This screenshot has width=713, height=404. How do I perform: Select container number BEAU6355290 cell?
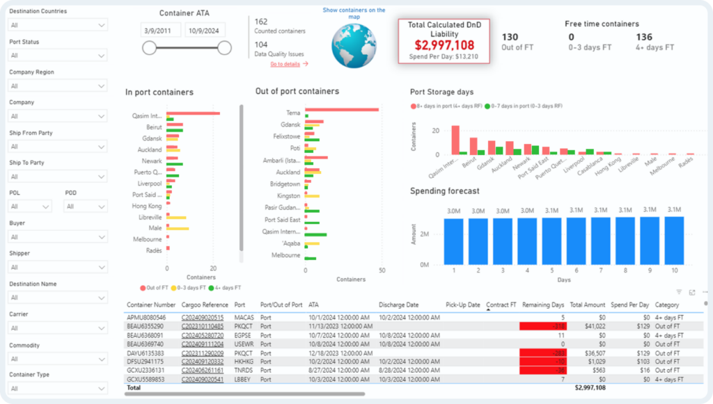[x=145, y=326]
